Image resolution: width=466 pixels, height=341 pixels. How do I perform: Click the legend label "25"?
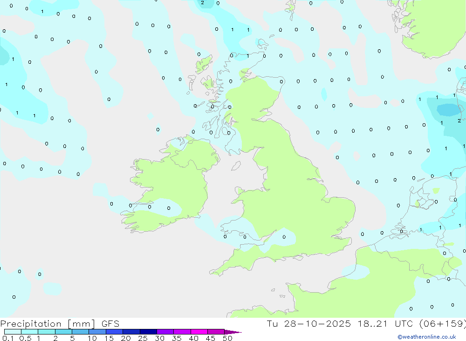pyautogui.click(x=143, y=338)
